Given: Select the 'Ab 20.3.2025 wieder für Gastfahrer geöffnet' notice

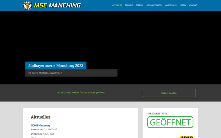Looking at the screenshot, I should tap(81, 92).
